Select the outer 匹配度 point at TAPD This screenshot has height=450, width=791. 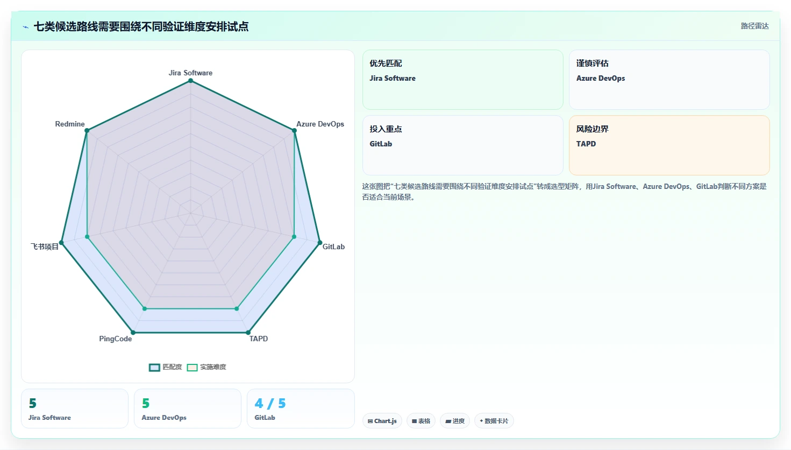coord(248,333)
